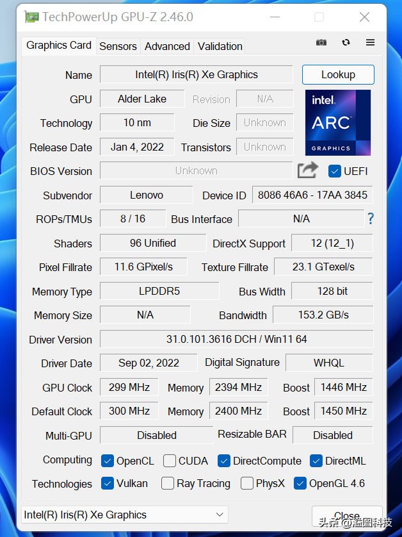Click the Resizable BAR value Disabled
The image size is (402, 537).
pyautogui.click(x=333, y=435)
